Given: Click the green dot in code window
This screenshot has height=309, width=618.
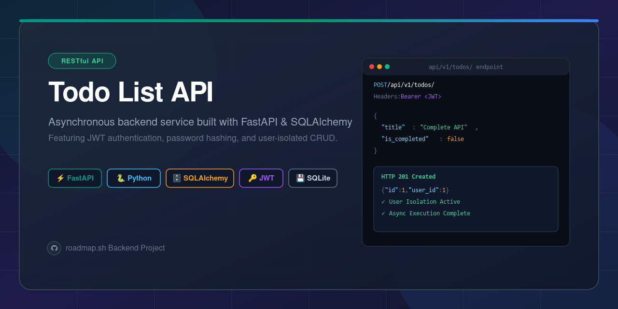Looking at the screenshot, I should [x=387, y=67].
